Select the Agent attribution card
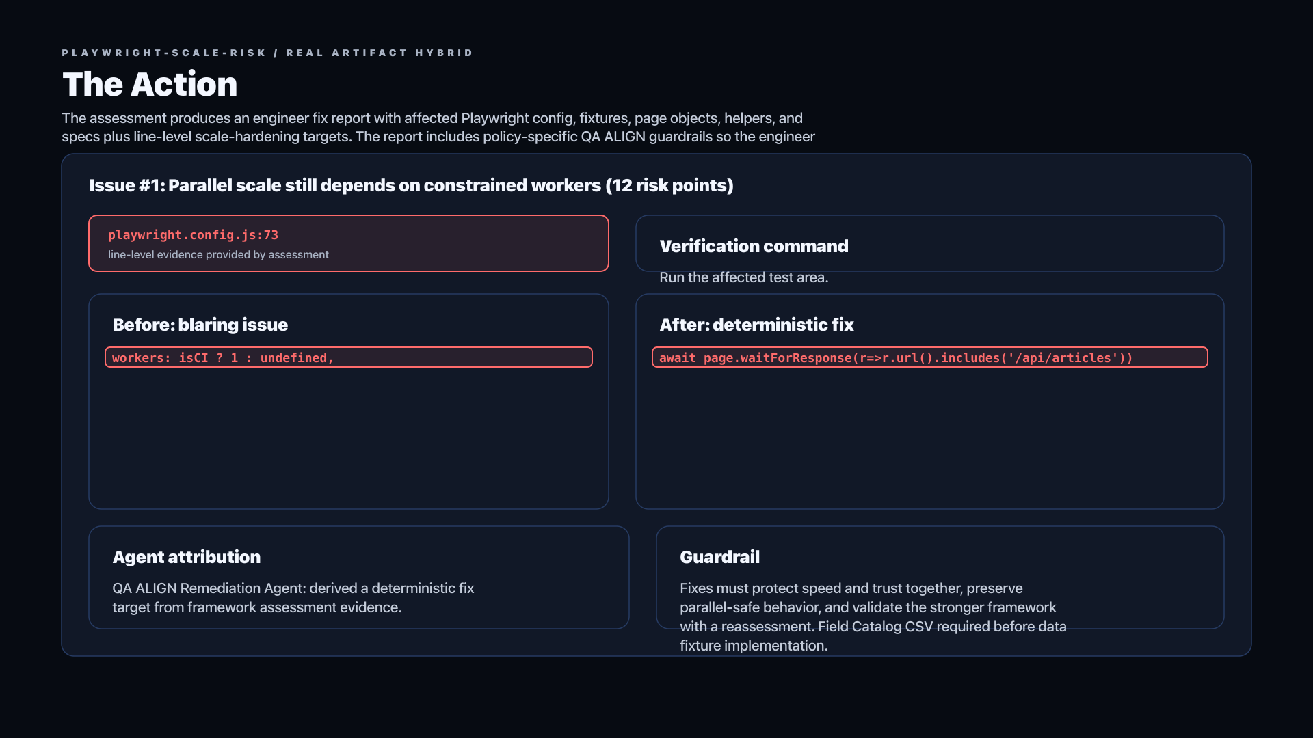The image size is (1313, 738). [359, 577]
